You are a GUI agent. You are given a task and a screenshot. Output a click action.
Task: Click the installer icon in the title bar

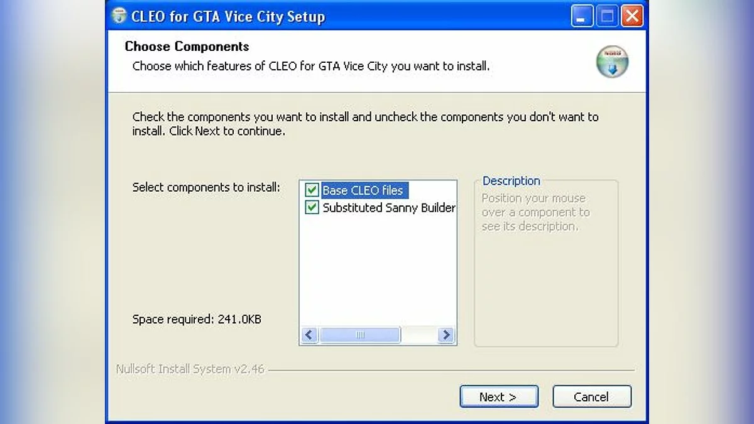[119, 16]
